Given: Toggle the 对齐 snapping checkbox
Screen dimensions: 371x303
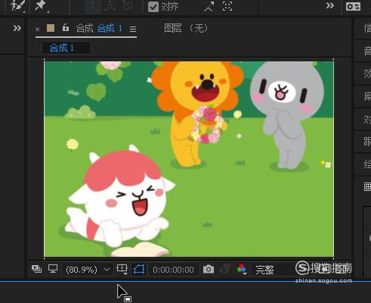Looking at the screenshot, I should tap(153, 7).
